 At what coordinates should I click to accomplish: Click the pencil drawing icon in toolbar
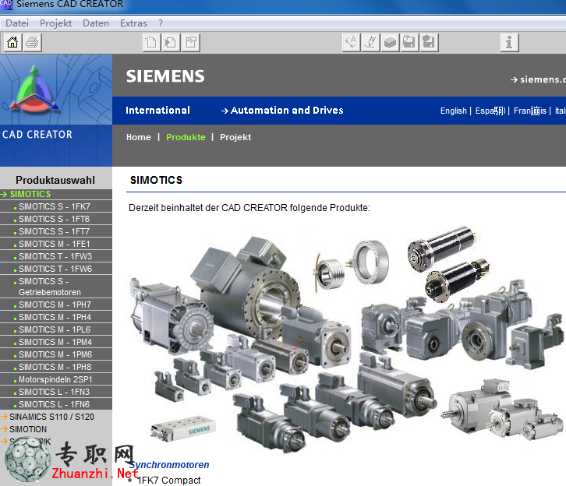pyautogui.click(x=371, y=43)
